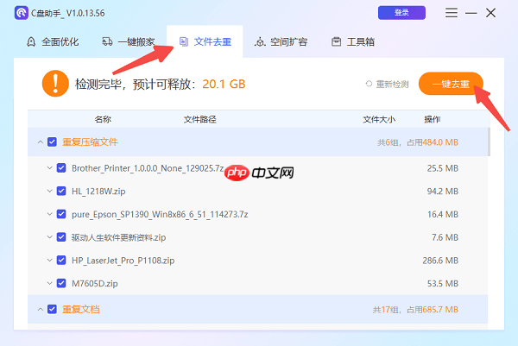Image resolution: width=518 pixels, height=346 pixels.
Task: Uncheck the M7605D.zip checkbox
Action: point(61,283)
